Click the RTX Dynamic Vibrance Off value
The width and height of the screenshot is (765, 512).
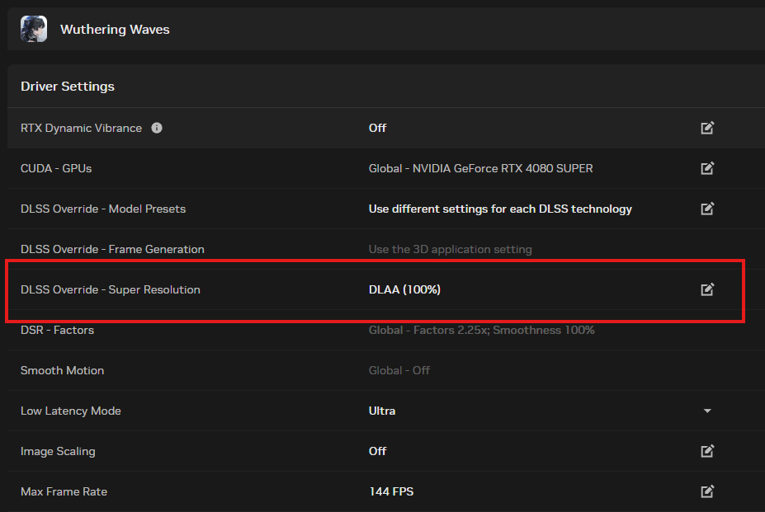pos(377,128)
